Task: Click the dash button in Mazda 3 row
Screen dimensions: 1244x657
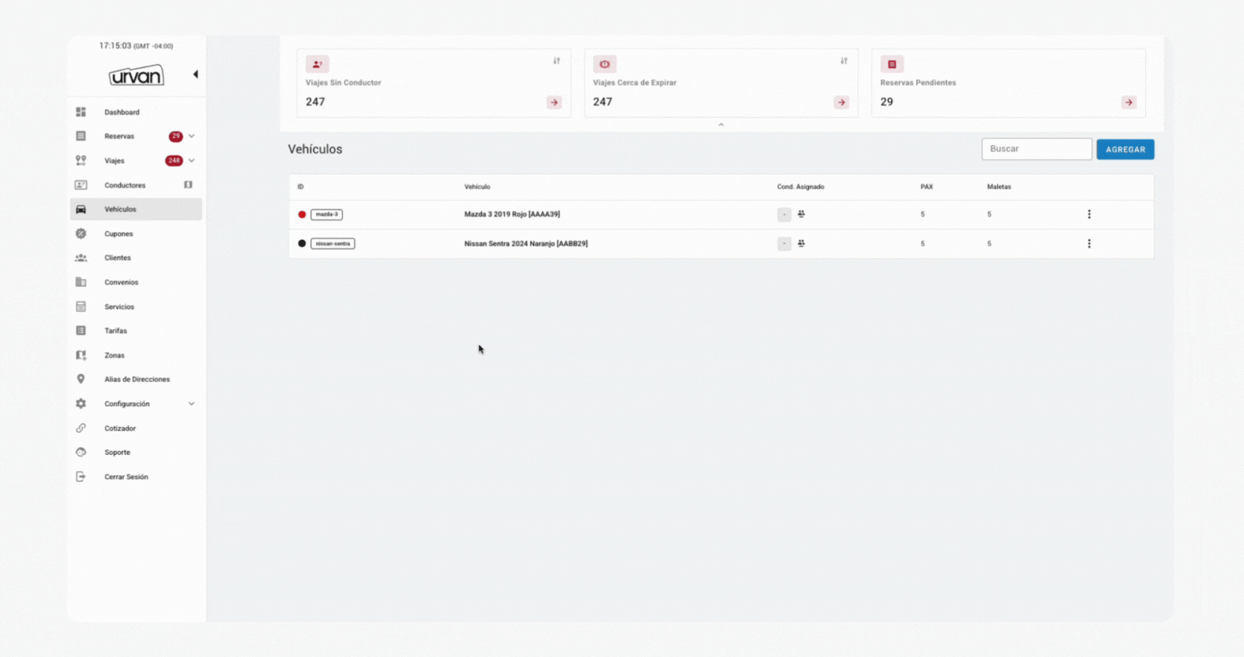Action: 785,215
